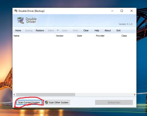
Task: Sort by the Provider column header
Action: [x=107, y=36]
